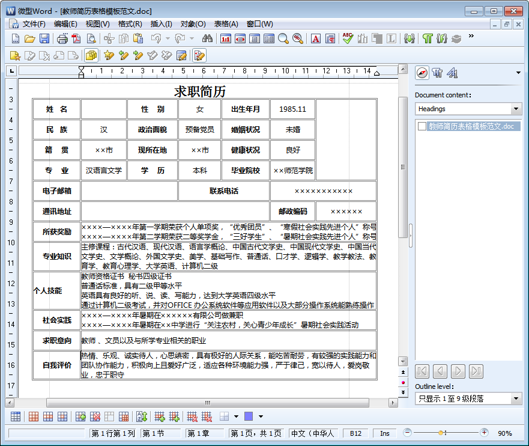
Task: Delete table cell with red X grid icon
Action: tap(95, 417)
